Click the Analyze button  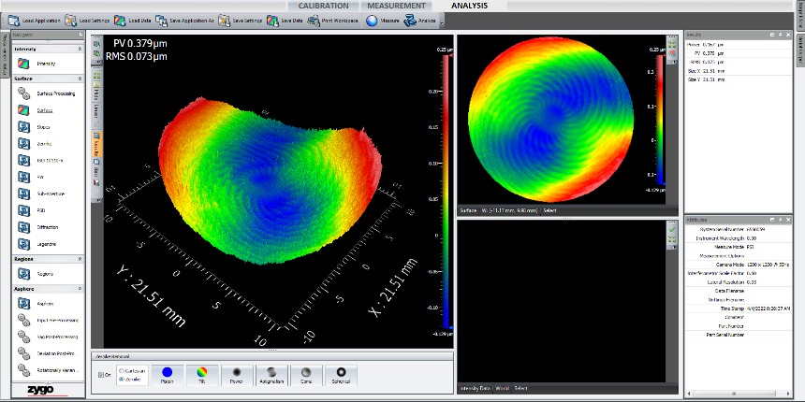[417, 20]
